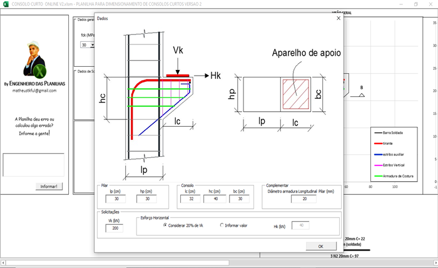Click the Diâmetro armadura Longitudinal Pilar field
This screenshot has width=438, height=268.
coord(303,199)
